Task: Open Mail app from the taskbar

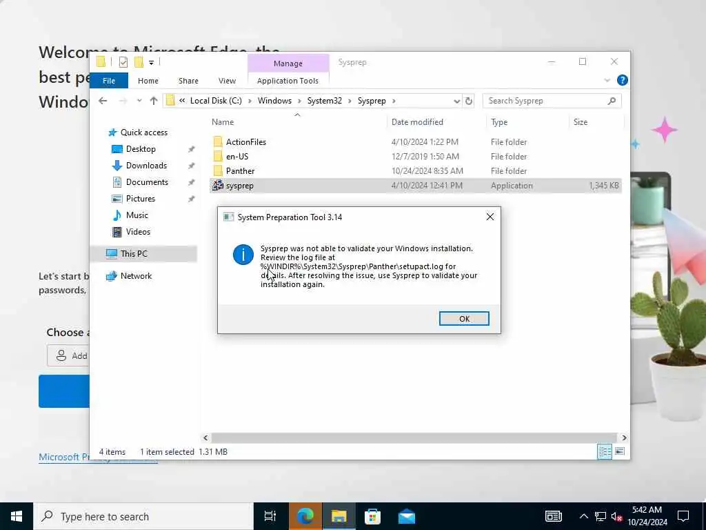Action: (407, 516)
